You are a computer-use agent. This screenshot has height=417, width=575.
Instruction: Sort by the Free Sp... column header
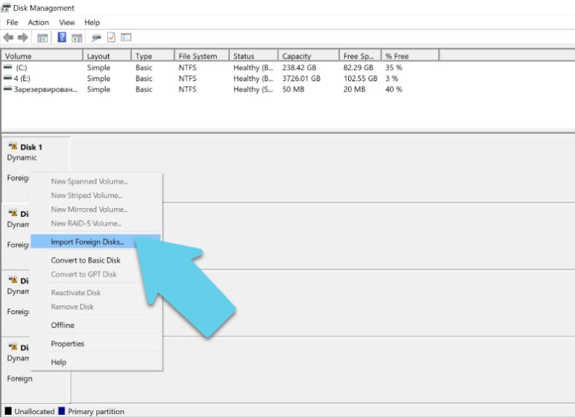(x=360, y=56)
